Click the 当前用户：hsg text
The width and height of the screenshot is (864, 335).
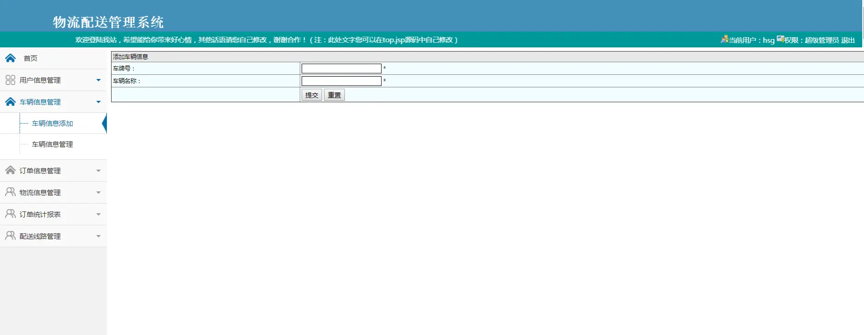[x=752, y=40]
